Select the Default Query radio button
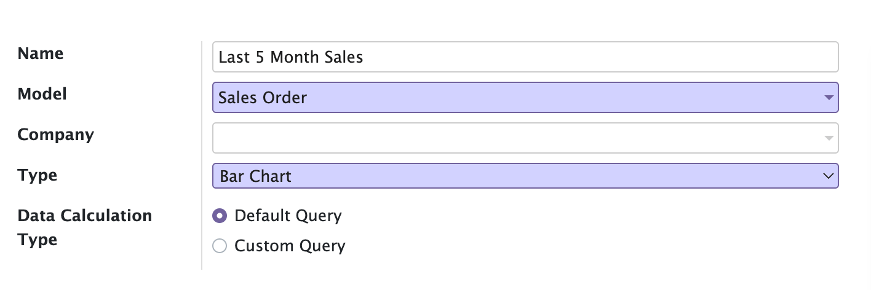 tap(219, 216)
